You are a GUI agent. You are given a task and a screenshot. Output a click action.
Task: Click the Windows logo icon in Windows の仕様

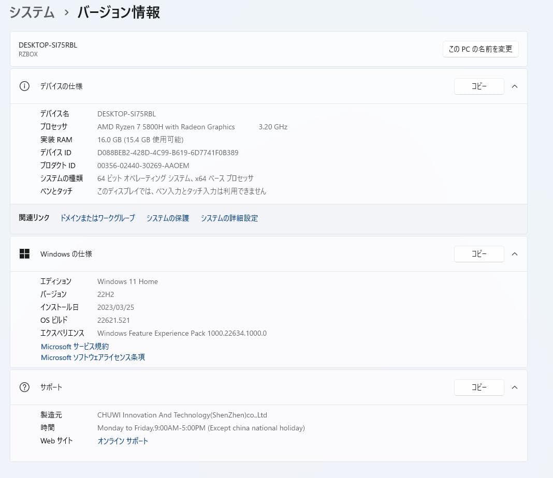[24, 254]
